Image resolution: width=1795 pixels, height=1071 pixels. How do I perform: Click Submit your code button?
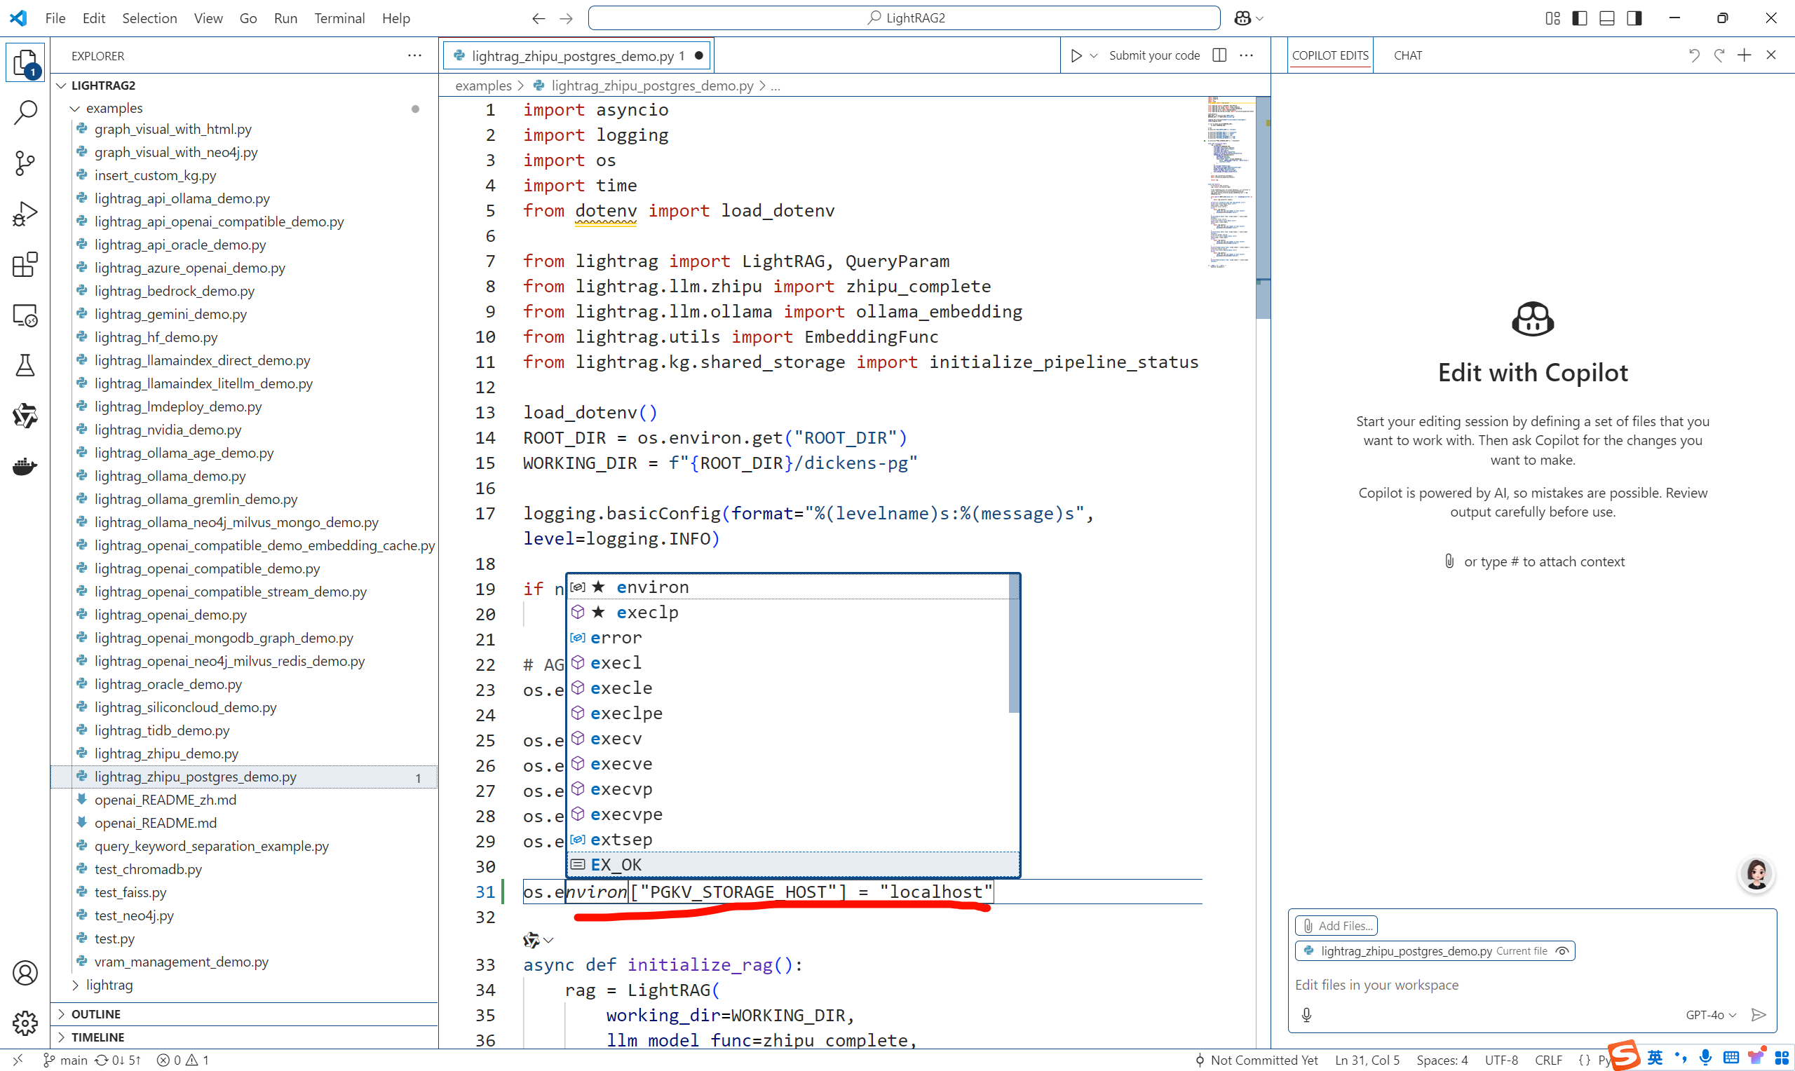coord(1154,55)
